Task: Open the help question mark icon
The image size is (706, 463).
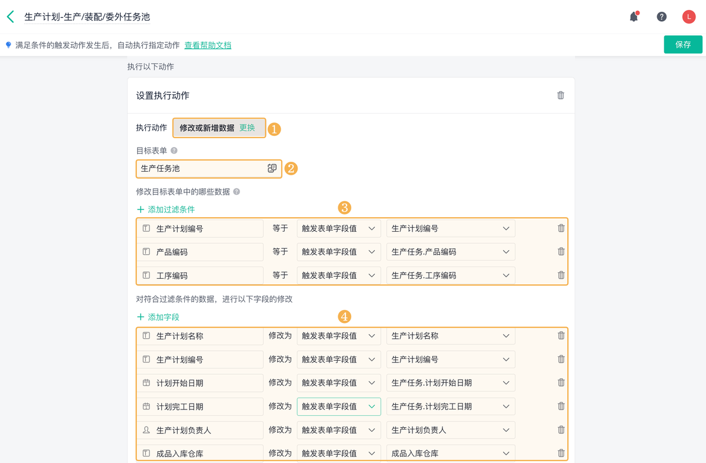Action: [x=661, y=17]
